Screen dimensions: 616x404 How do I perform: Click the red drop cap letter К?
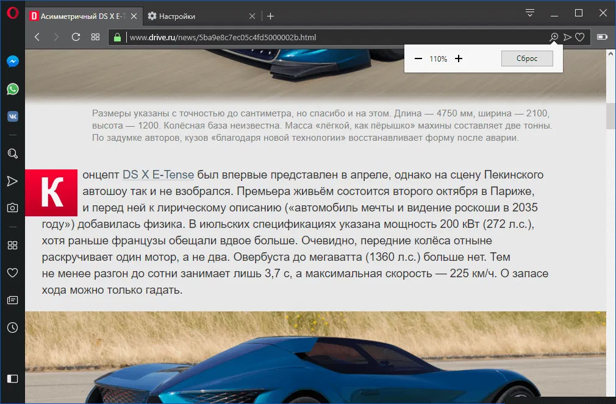(51, 193)
